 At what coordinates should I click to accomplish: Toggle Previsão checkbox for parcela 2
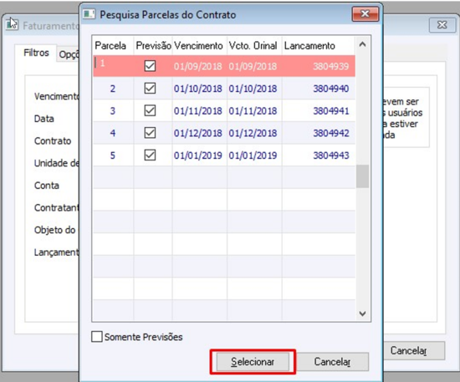(150, 89)
